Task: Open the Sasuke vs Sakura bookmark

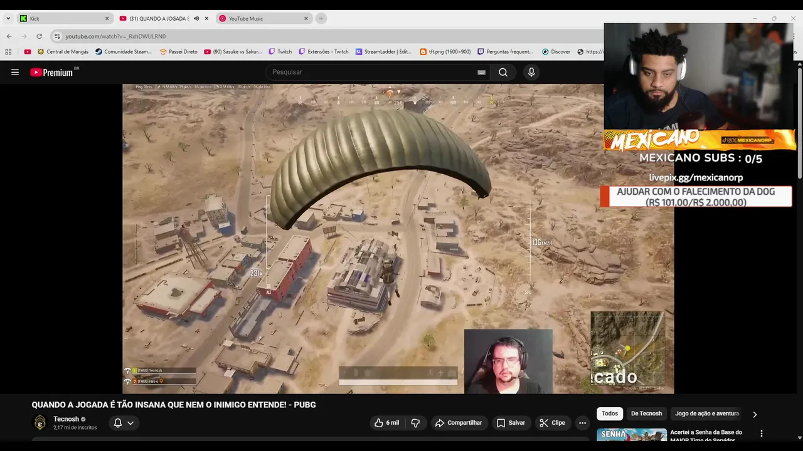Action: coord(233,52)
